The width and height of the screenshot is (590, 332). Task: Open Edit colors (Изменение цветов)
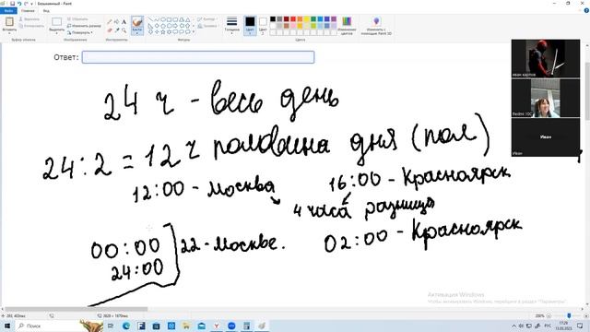pos(347,26)
